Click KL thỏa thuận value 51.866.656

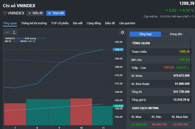[182, 84]
